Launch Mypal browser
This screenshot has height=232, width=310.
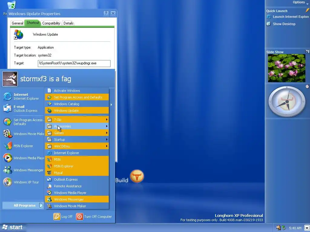pyautogui.click(x=77, y=172)
